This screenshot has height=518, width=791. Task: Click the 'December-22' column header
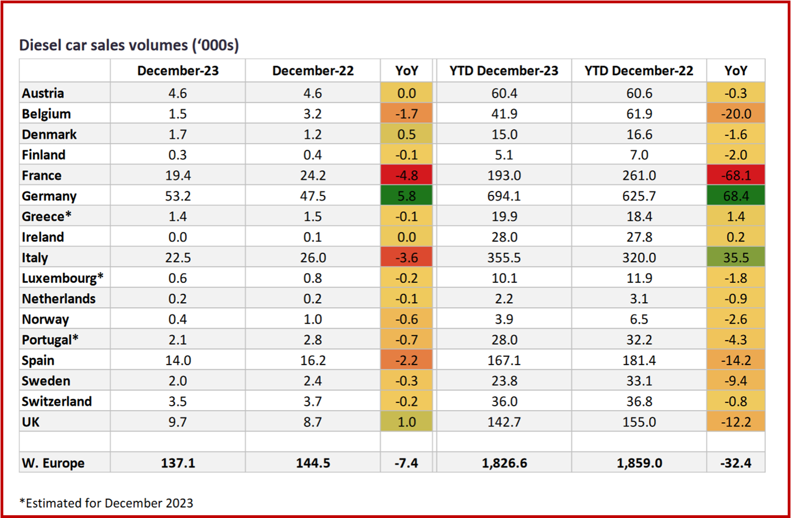coord(313,71)
